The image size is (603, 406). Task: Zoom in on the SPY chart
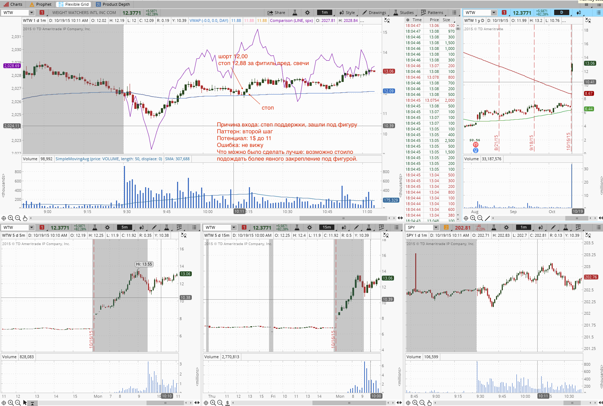[415, 403]
